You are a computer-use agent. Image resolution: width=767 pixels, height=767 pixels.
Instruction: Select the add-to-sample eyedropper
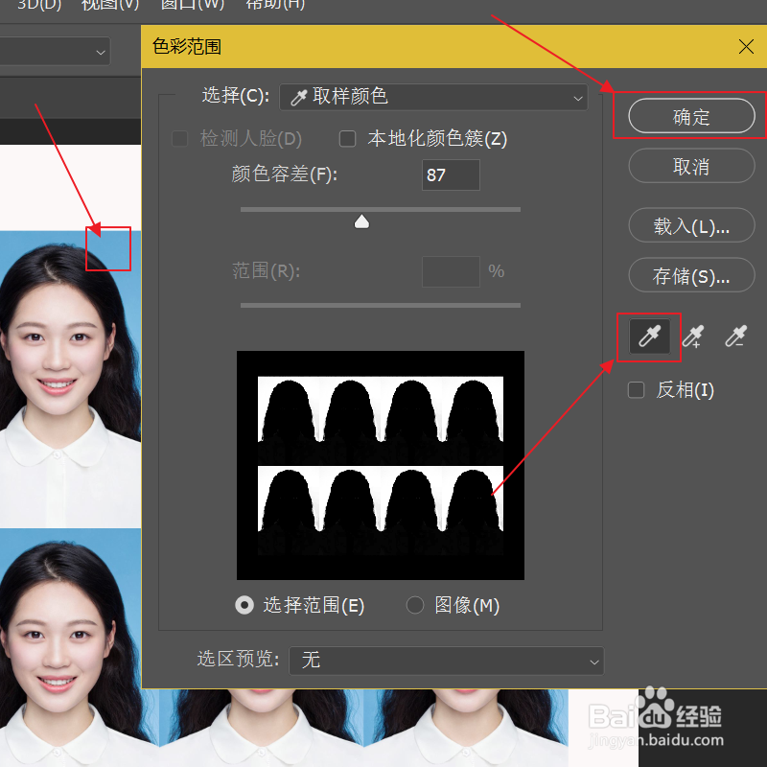tap(693, 337)
